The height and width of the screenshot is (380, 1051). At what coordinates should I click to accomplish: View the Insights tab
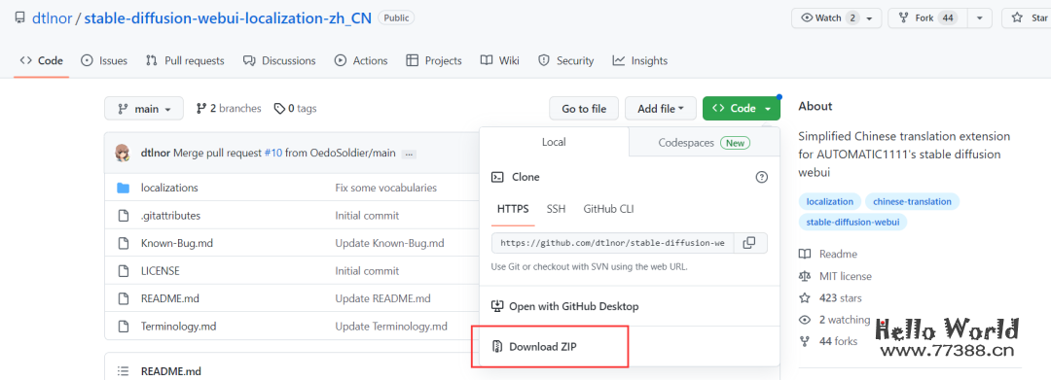pos(640,61)
